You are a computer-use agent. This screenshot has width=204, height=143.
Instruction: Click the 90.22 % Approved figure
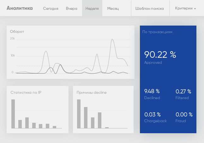(160, 57)
